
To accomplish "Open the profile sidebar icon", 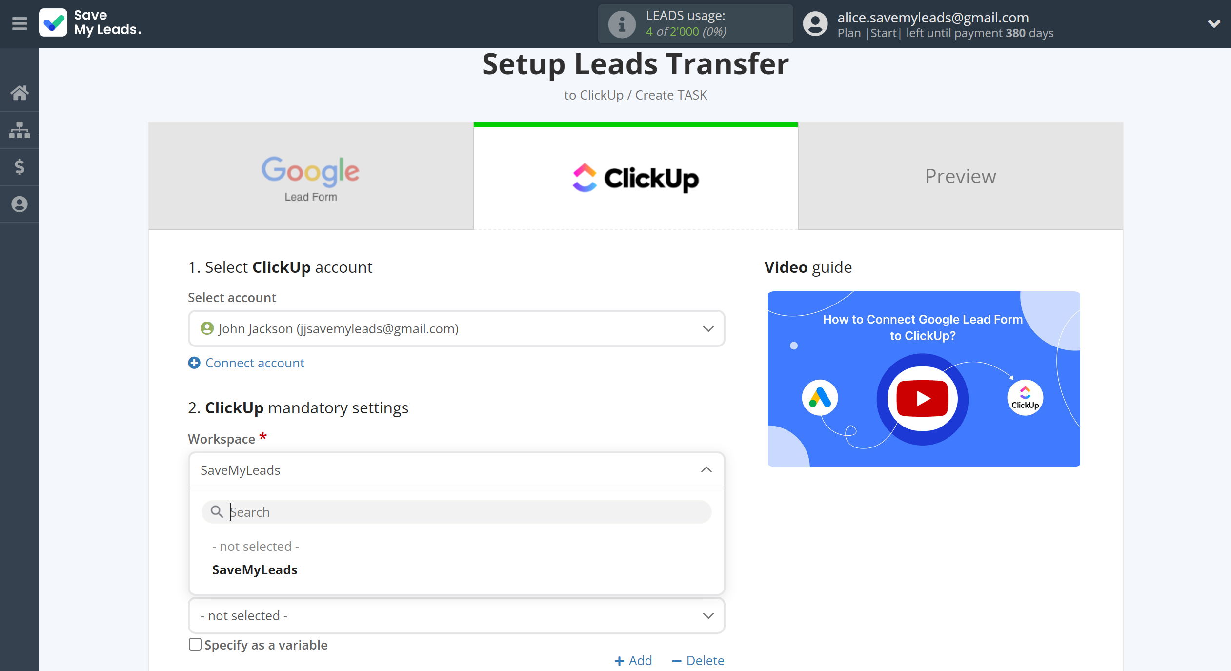I will [x=20, y=204].
